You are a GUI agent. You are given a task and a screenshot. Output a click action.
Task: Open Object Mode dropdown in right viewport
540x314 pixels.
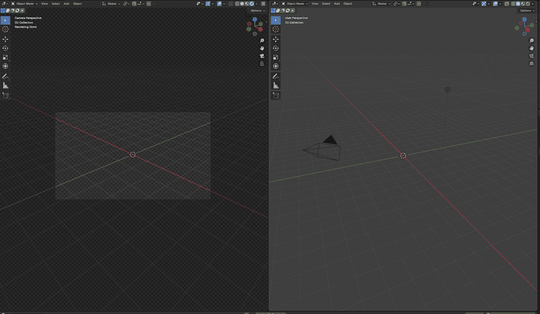coord(294,4)
